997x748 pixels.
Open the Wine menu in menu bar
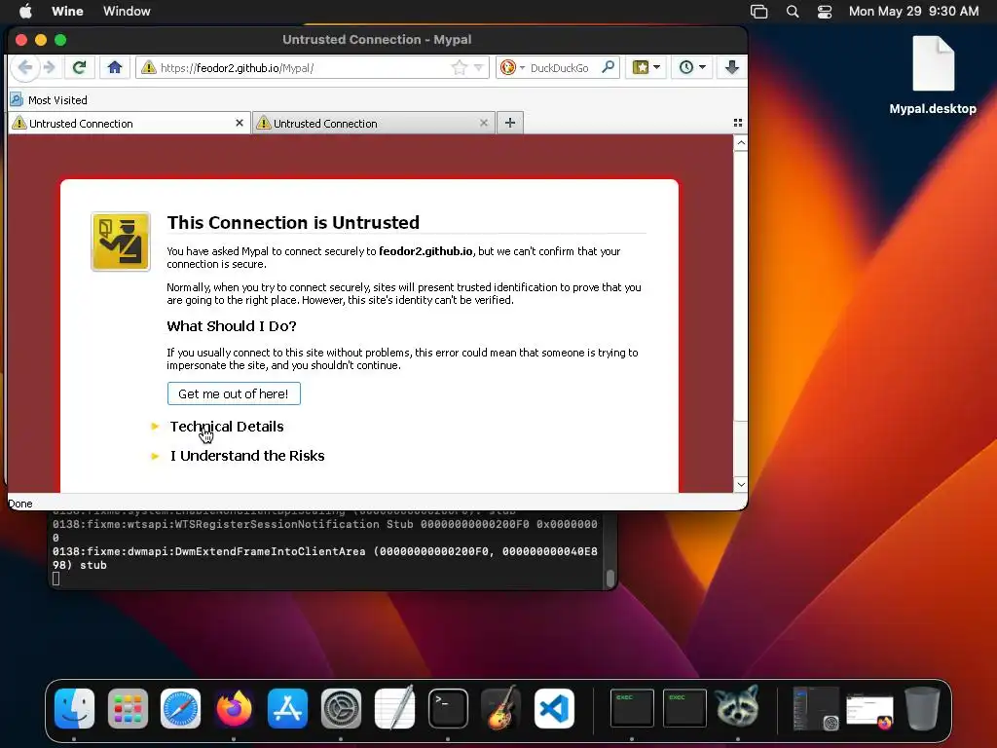pos(67,11)
